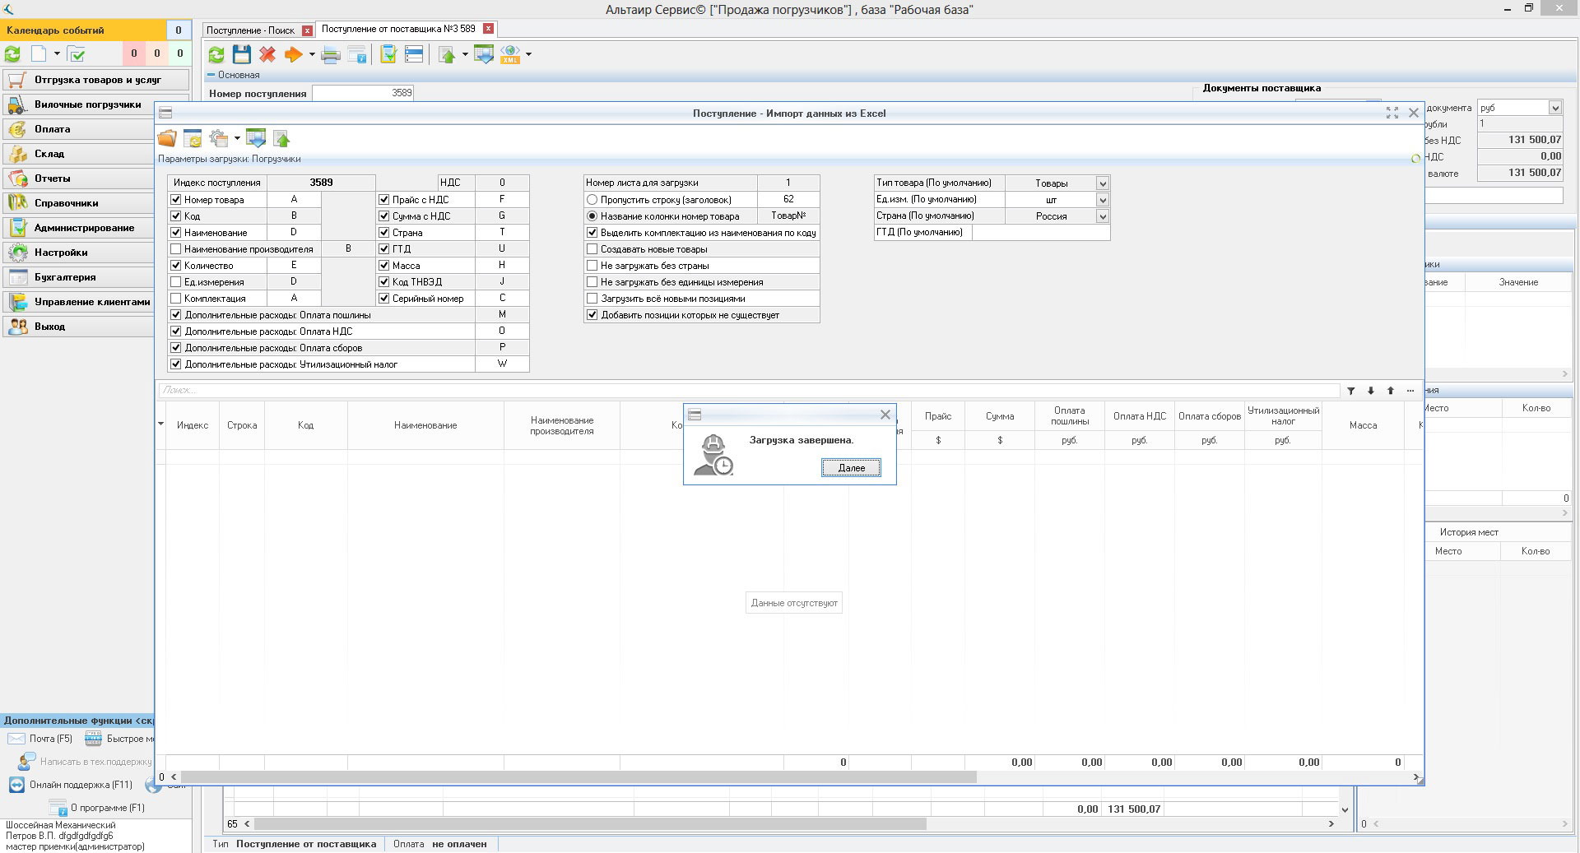This screenshot has width=1580, height=853.
Task: Click the import grid horizontal scrollbar
Action: click(579, 777)
